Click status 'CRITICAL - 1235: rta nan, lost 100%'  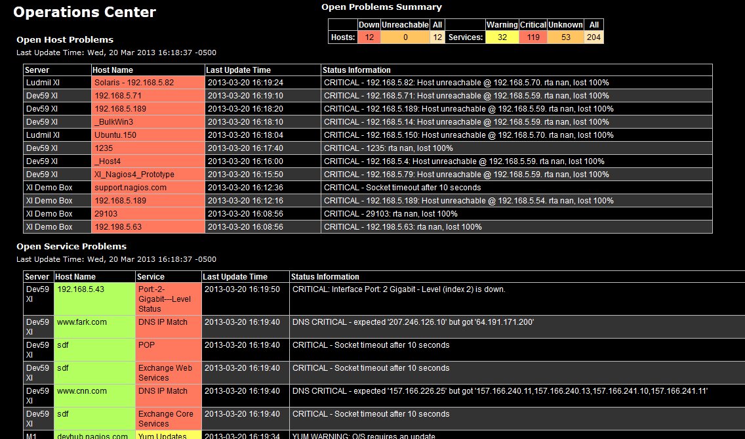(x=388, y=148)
